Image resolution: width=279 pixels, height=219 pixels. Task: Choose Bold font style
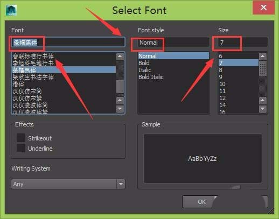(x=173, y=63)
